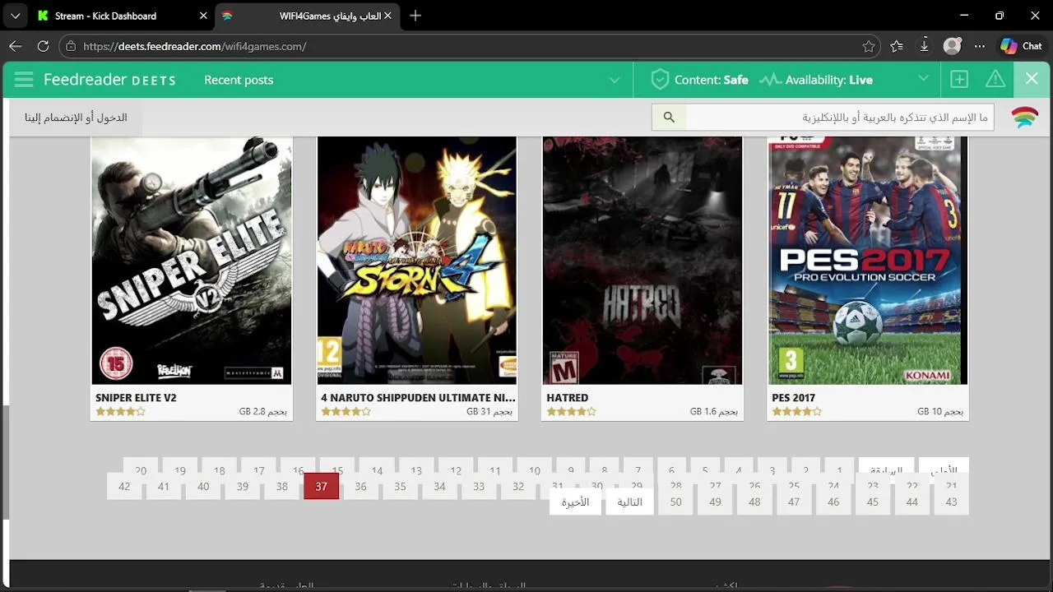Click the Naruto Storm 4 star rating
Image resolution: width=1053 pixels, height=592 pixels.
click(x=346, y=411)
